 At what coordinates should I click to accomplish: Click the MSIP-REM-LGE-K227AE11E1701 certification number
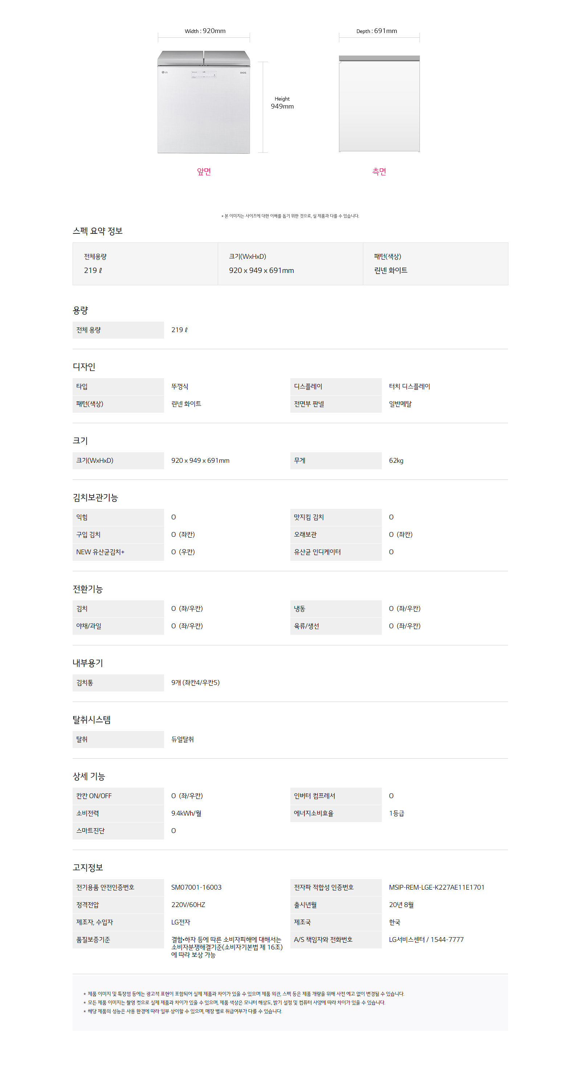click(436, 887)
